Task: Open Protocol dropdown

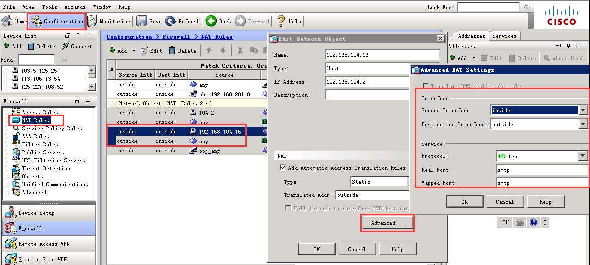Action: (583, 156)
